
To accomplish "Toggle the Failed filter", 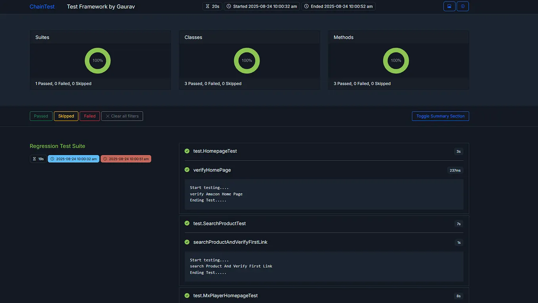I will [90, 116].
